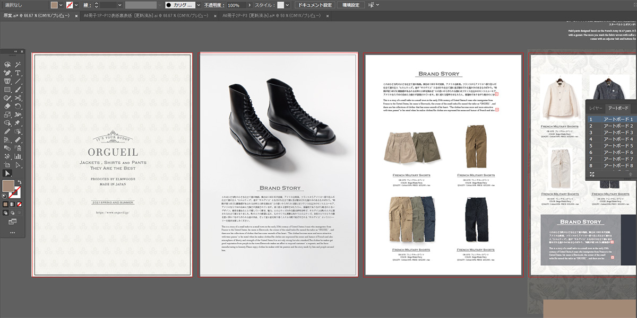Select the Rectangle tool
This screenshot has height=318, width=637.
coord(7,90)
